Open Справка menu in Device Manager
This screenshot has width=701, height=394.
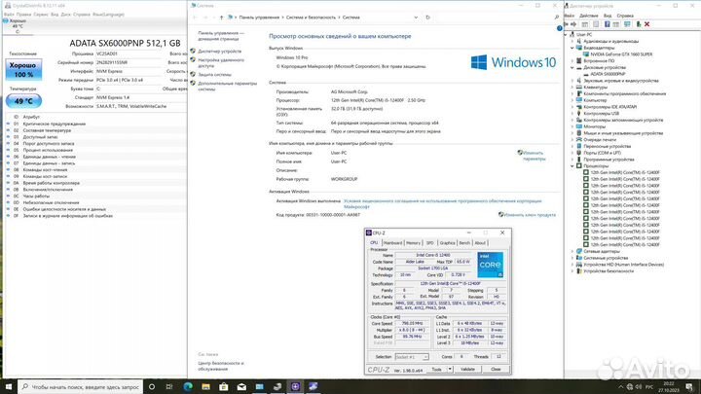click(624, 16)
